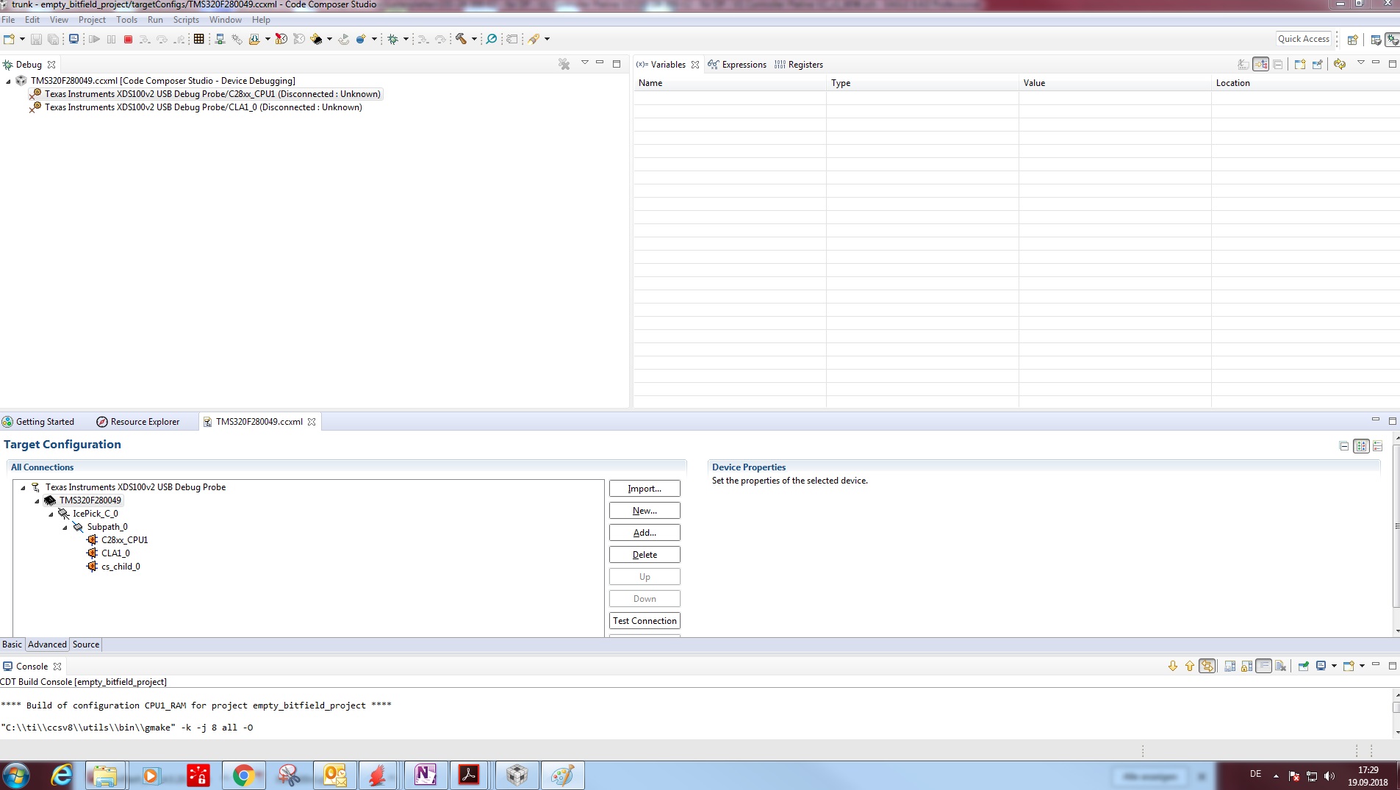Switch to the Advanced bottom tab
This screenshot has height=790, width=1400.
coord(47,644)
